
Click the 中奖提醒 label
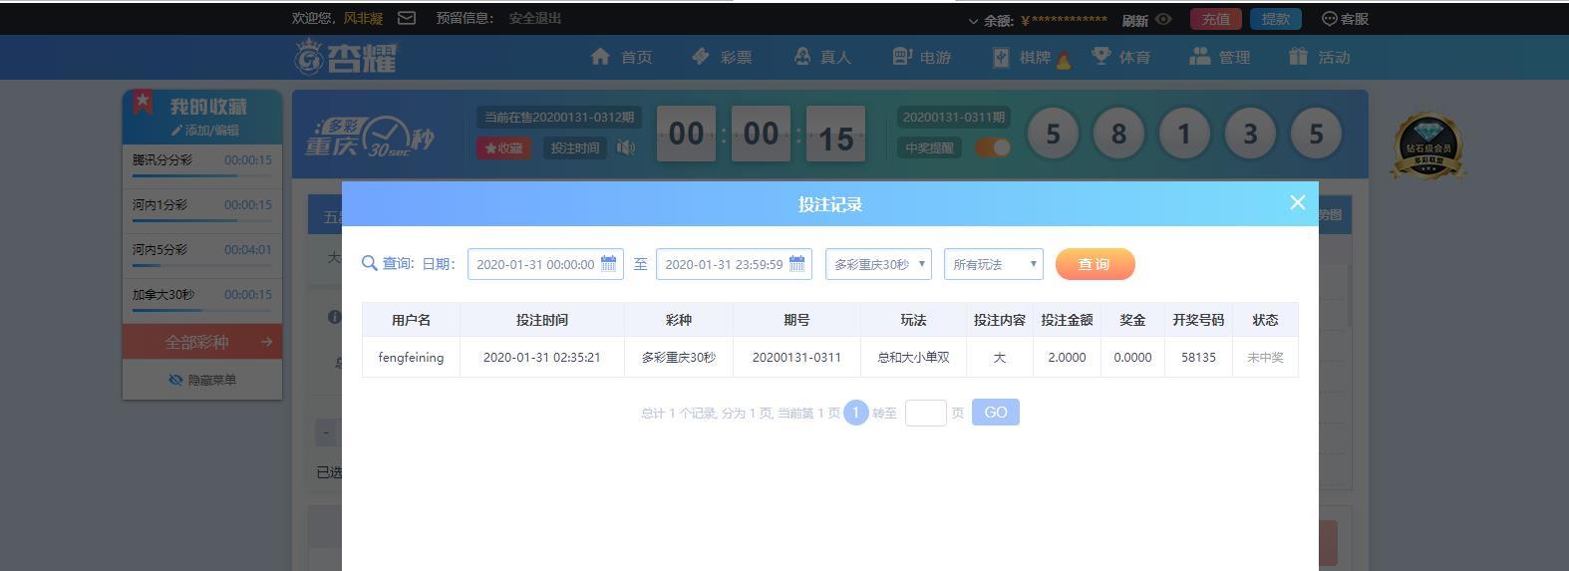(929, 147)
